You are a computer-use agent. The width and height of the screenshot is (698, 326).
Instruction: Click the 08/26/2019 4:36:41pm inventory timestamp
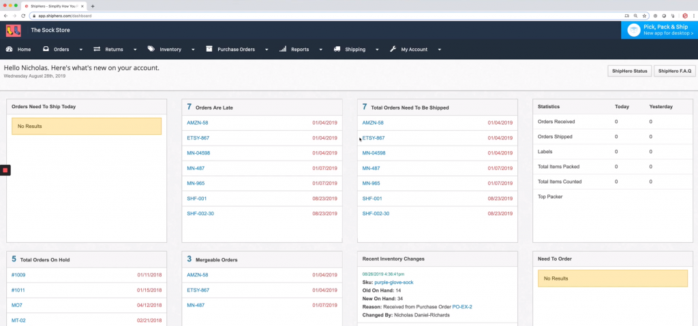click(383, 274)
